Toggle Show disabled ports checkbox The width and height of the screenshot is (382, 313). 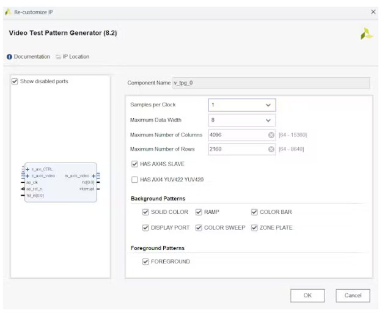coord(15,81)
